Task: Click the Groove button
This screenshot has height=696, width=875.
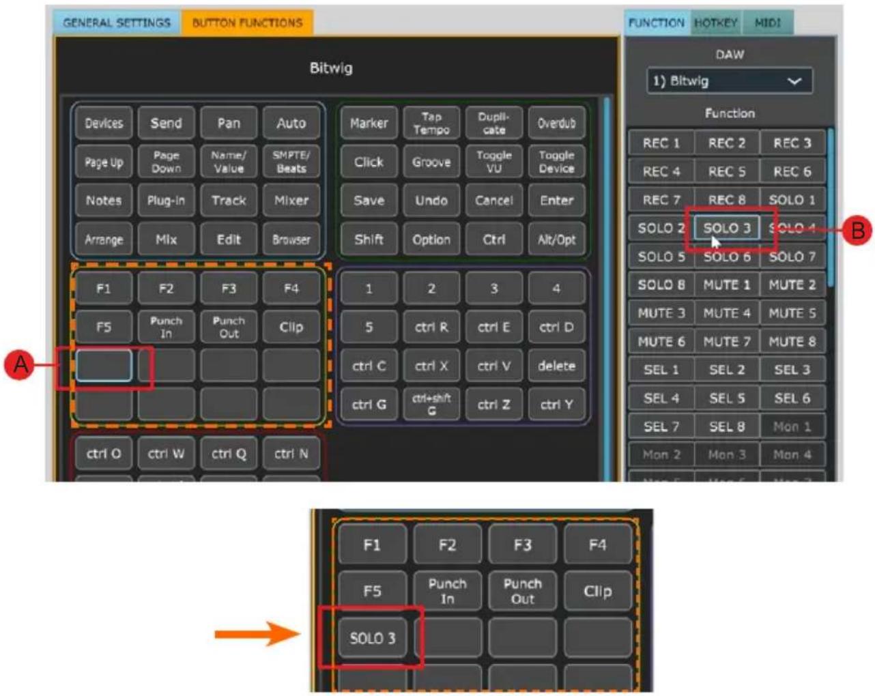Action: (431, 162)
